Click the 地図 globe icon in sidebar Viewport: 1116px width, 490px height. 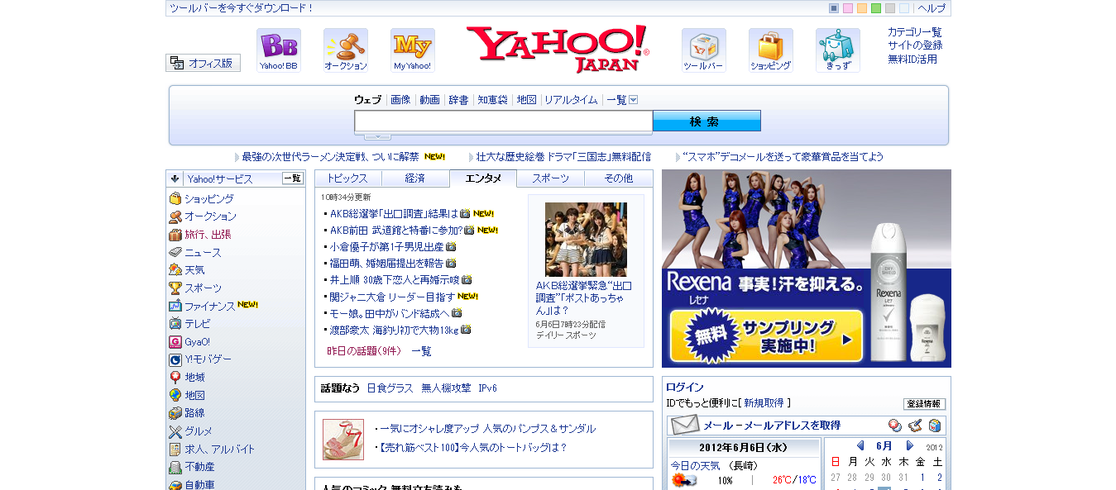[x=175, y=395]
